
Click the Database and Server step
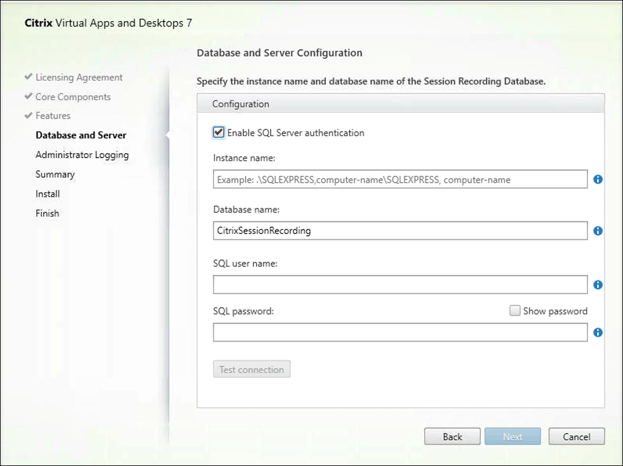[81, 135]
